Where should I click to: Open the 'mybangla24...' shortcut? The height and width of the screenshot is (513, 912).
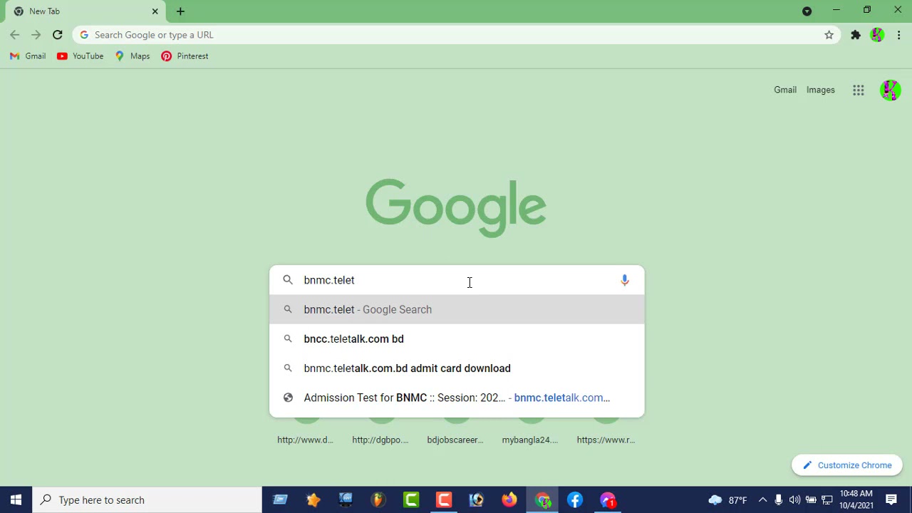pyautogui.click(x=530, y=440)
